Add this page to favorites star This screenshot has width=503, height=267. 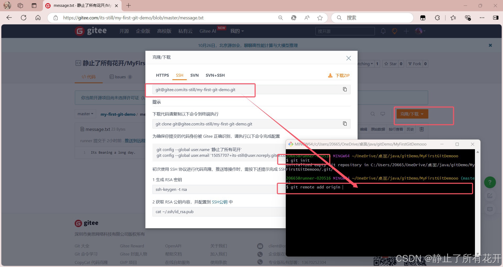click(x=320, y=18)
